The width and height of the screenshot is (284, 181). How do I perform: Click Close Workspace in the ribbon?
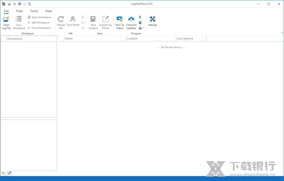pyautogui.click(x=39, y=28)
